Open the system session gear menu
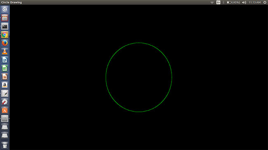268x150 pixels. 265,2
